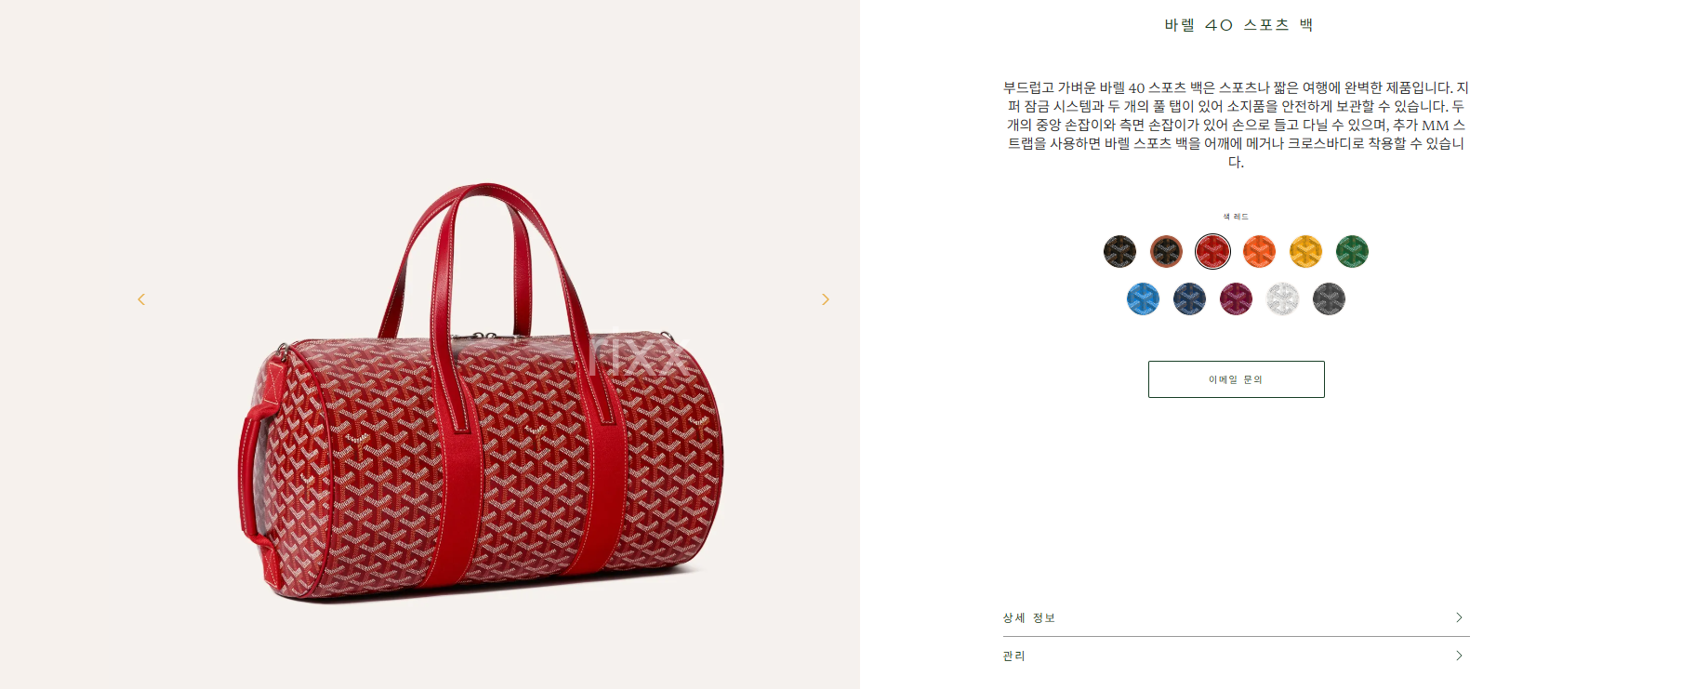Expand the 관리 section
The height and width of the screenshot is (689, 1695).
[x=1236, y=656]
